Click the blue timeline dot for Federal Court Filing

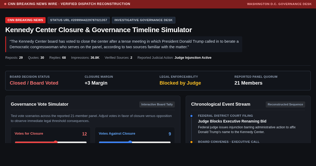pos(191,116)
